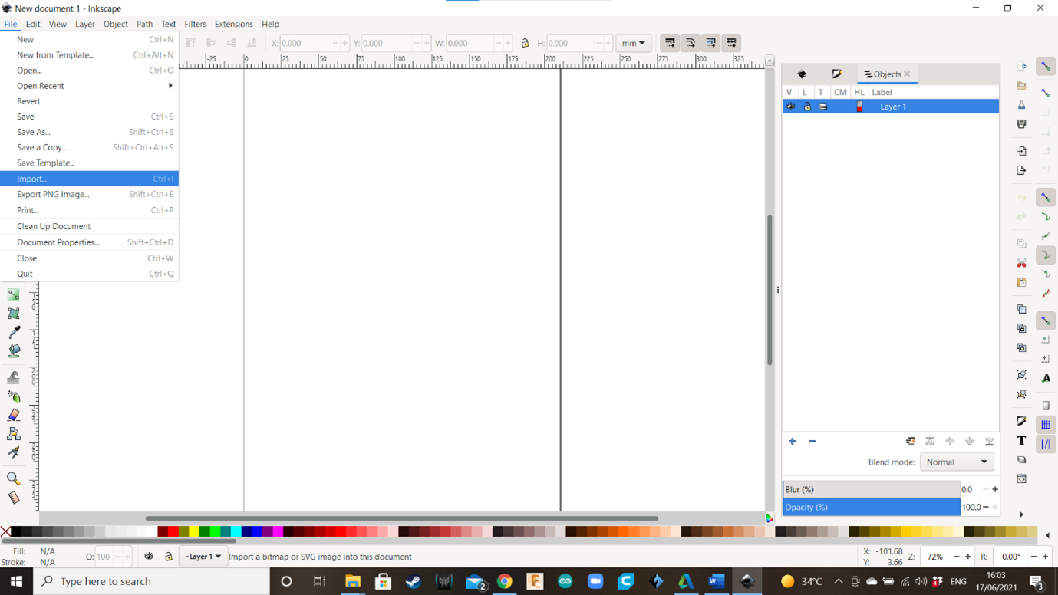Raise layer to top arrow icon
The image size is (1058, 595).
(930, 442)
